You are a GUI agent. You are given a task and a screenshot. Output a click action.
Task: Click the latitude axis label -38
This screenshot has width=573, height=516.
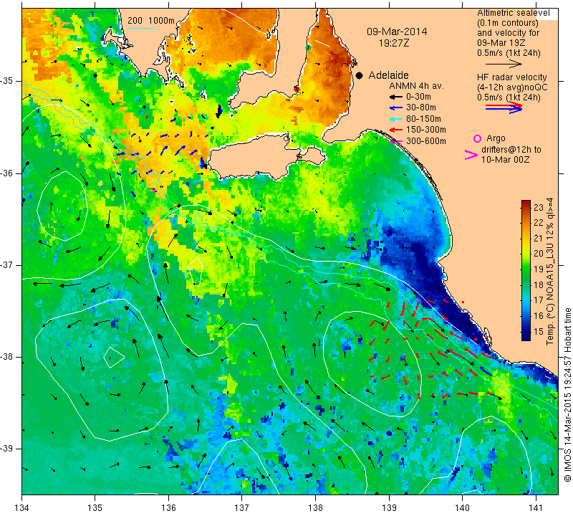[7, 357]
